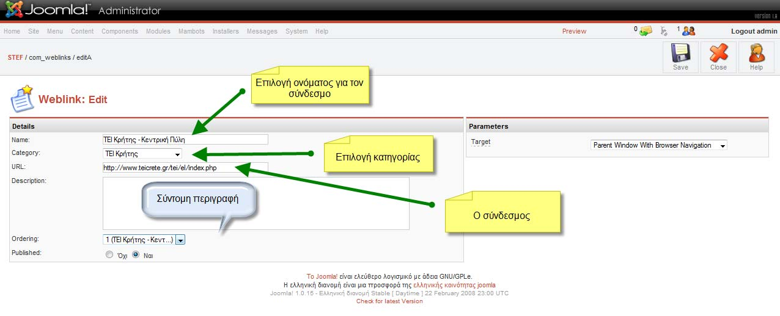This screenshot has width=780, height=316.
Task: Click the unread messages envelope icon
Action: tap(646, 31)
